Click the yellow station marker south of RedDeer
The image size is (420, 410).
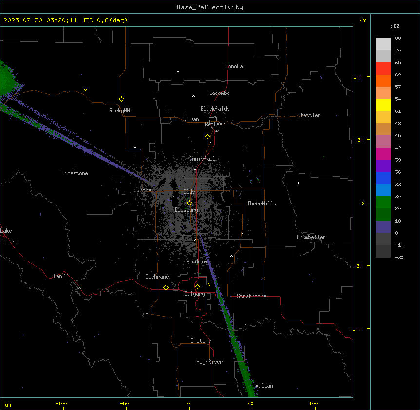208,137
